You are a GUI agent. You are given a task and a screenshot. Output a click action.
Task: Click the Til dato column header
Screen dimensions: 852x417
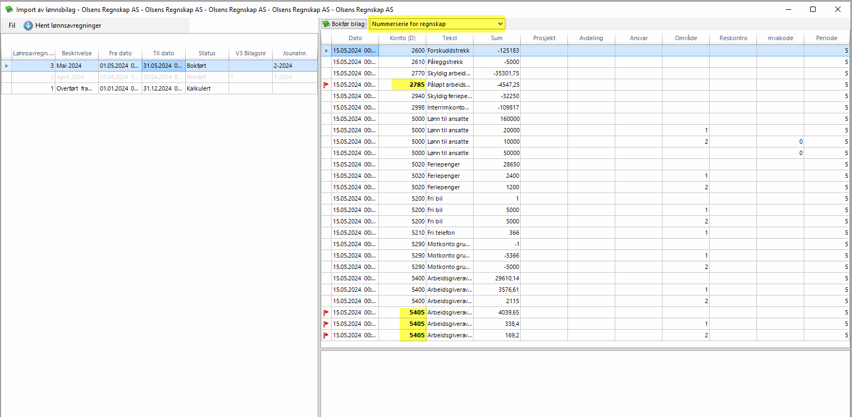pos(163,53)
